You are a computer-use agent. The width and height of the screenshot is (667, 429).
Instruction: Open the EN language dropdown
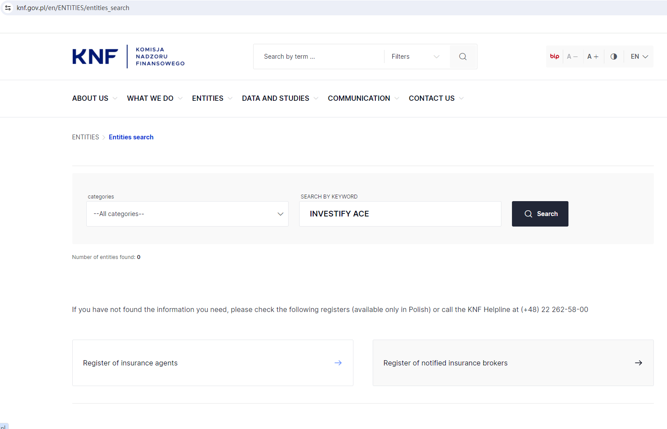(x=639, y=57)
